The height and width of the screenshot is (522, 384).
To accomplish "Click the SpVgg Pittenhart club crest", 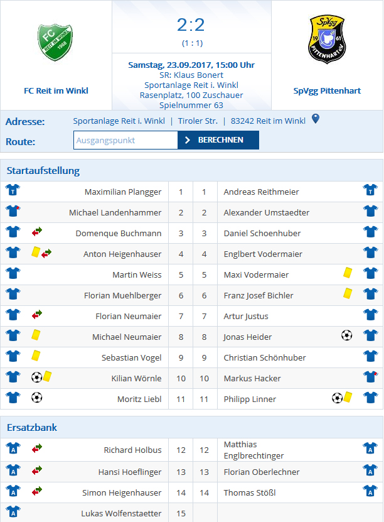I will (x=327, y=40).
